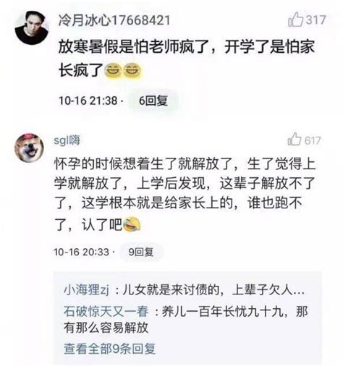Open username sgl嗨
This screenshot has width=343, height=366.
tap(67, 140)
